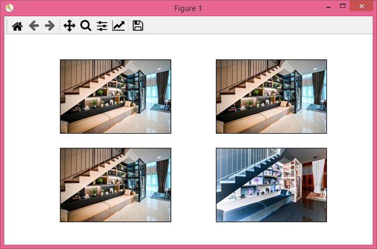Reset the view with the Home icon
This screenshot has width=377, height=249.
[x=18, y=26]
